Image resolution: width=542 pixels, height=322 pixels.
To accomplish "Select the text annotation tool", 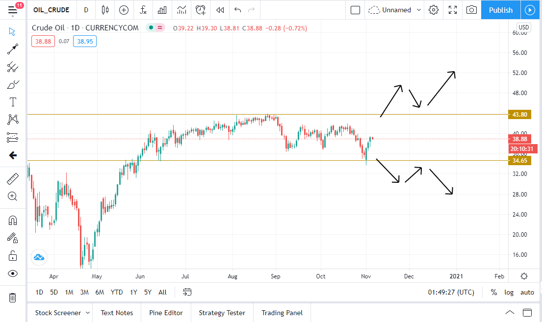I will coord(13,102).
